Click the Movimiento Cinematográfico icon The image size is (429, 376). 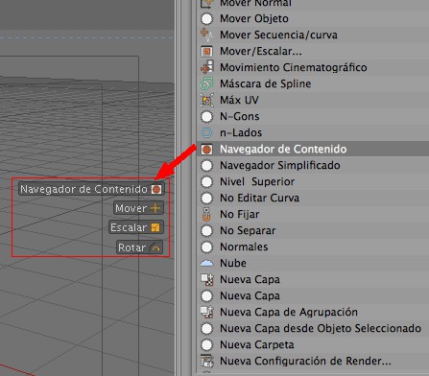point(206,68)
